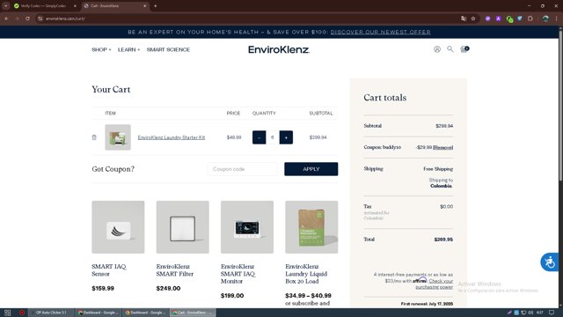This screenshot has width=563, height=317.
Task: Open a new browser tab with plus
Action: (x=155, y=6)
